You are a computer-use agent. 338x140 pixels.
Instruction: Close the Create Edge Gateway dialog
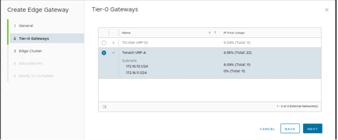coord(326,10)
